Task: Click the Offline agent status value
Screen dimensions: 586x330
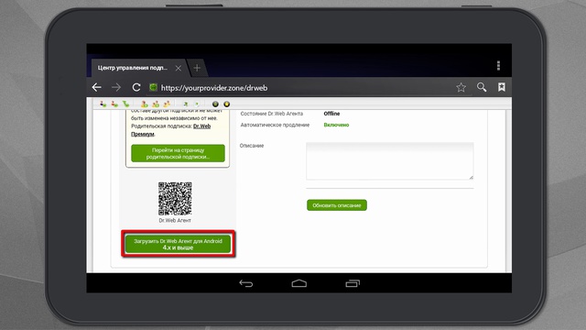Action: [x=331, y=114]
